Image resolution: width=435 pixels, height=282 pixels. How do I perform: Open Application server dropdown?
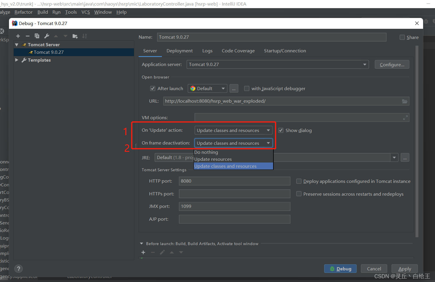[277, 65]
